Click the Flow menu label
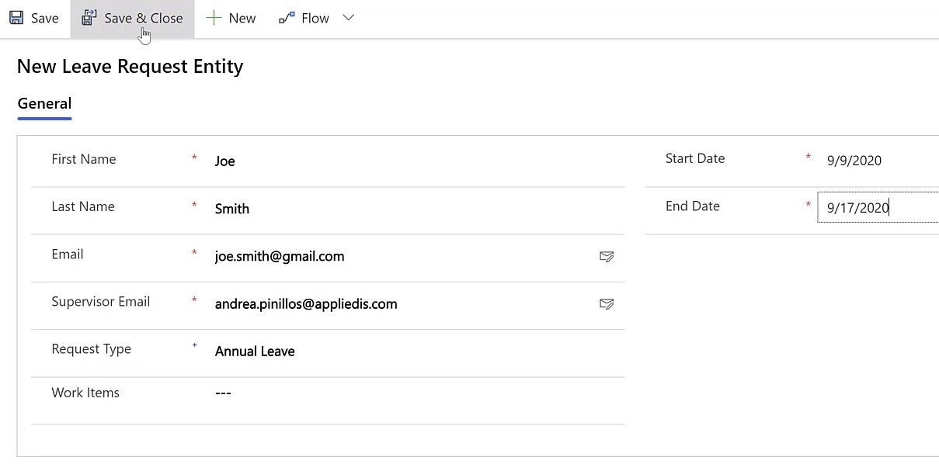This screenshot has height=471, width=939. [x=315, y=18]
